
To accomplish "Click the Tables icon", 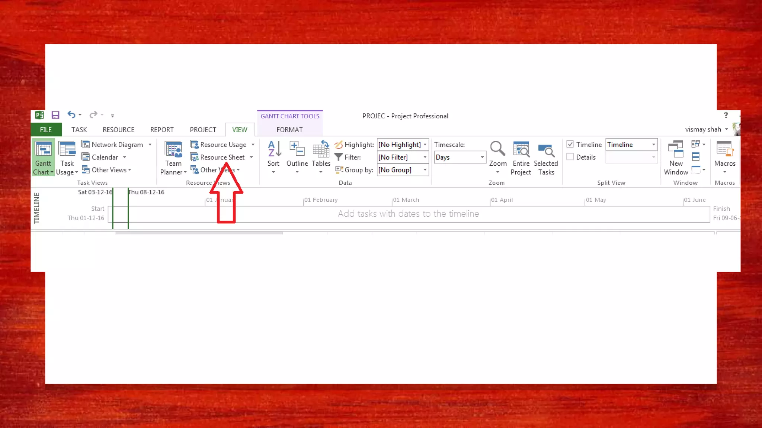I will point(321,150).
